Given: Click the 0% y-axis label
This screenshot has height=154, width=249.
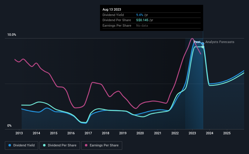Looking at the screenshot, I should coord(9,126).
